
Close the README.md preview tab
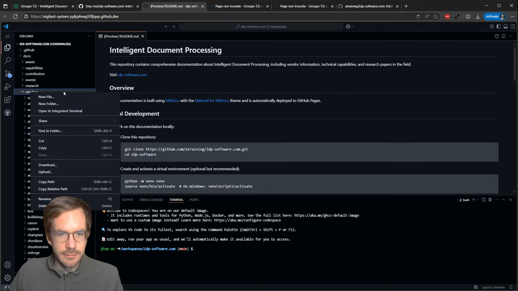point(142,36)
